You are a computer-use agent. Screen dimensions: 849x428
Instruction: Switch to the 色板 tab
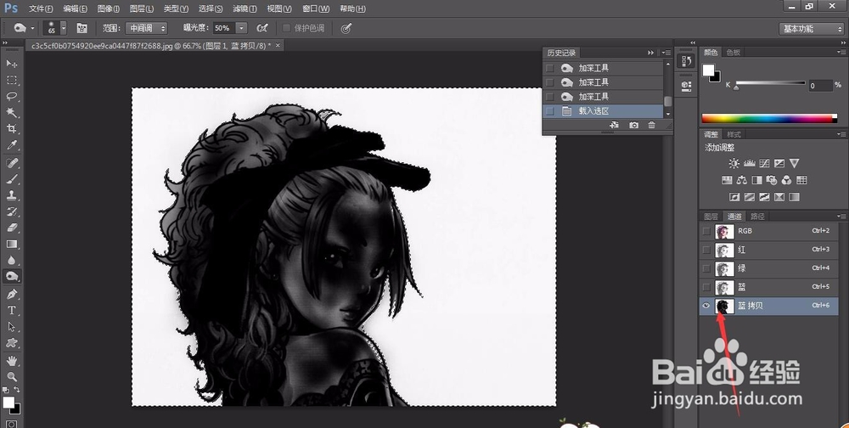[x=734, y=52]
